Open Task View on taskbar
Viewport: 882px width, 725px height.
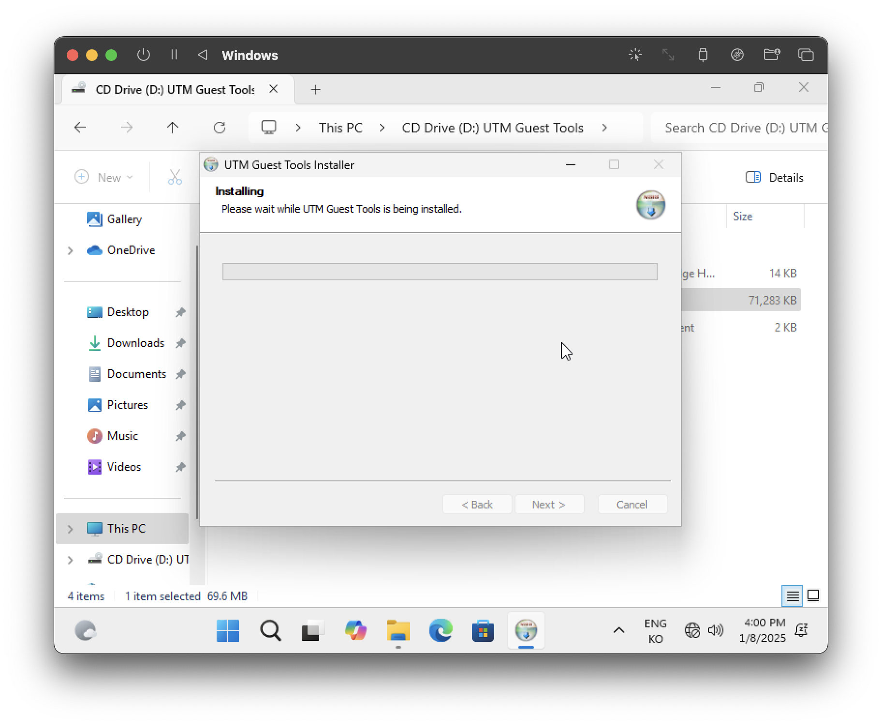click(x=312, y=630)
